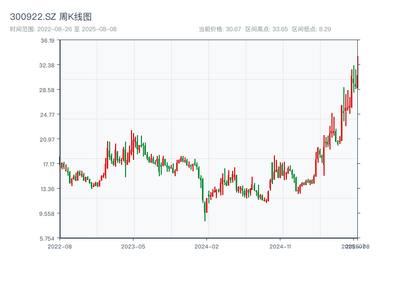Image resolution: width=397 pixels, height=297 pixels.
Task: Click the last candlestick at the chart's right edge
Action: pyautogui.click(x=357, y=74)
